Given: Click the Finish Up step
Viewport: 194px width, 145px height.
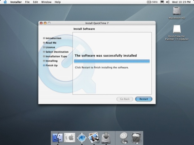Looking at the screenshot, I should (x=50, y=65).
